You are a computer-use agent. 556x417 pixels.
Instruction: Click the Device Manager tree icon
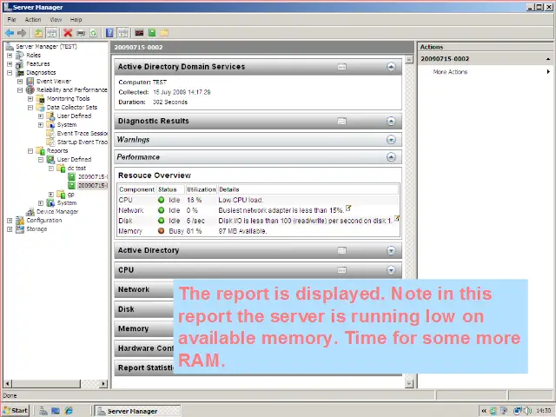pyautogui.click(x=30, y=212)
